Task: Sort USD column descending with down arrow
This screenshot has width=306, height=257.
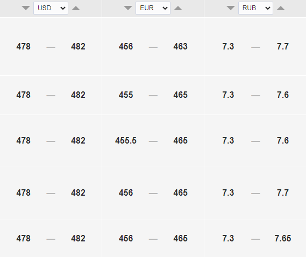Action: click(x=26, y=8)
